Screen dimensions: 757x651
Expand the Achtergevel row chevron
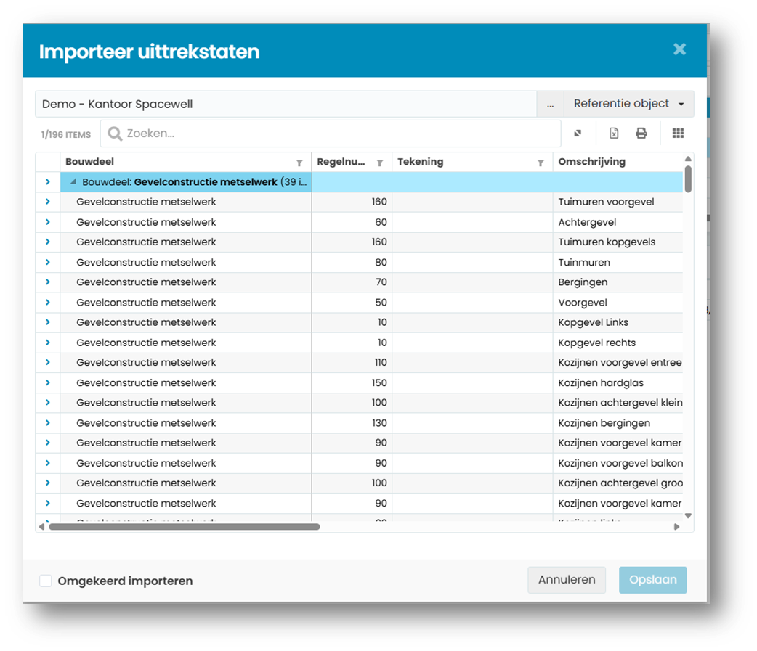pos(48,222)
